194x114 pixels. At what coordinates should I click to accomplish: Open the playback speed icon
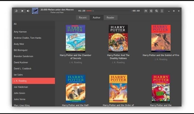146,11
